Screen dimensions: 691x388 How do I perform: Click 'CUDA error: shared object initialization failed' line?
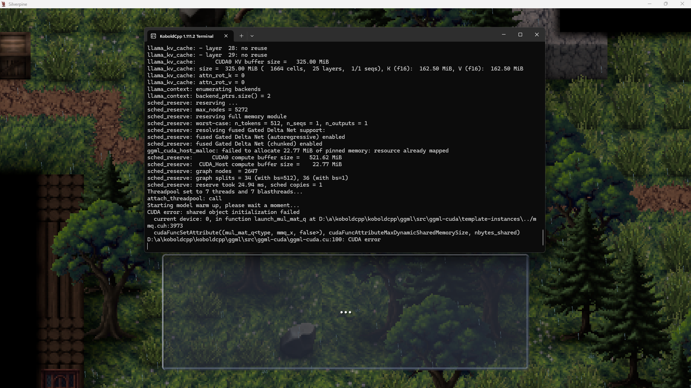[x=223, y=212]
